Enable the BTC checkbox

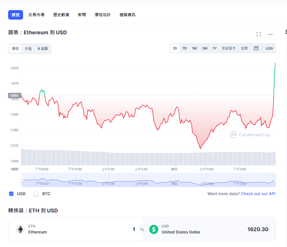click(36, 194)
